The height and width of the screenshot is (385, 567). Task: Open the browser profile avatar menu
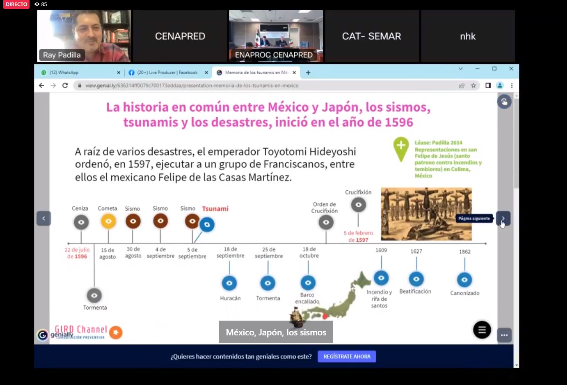tap(500, 85)
